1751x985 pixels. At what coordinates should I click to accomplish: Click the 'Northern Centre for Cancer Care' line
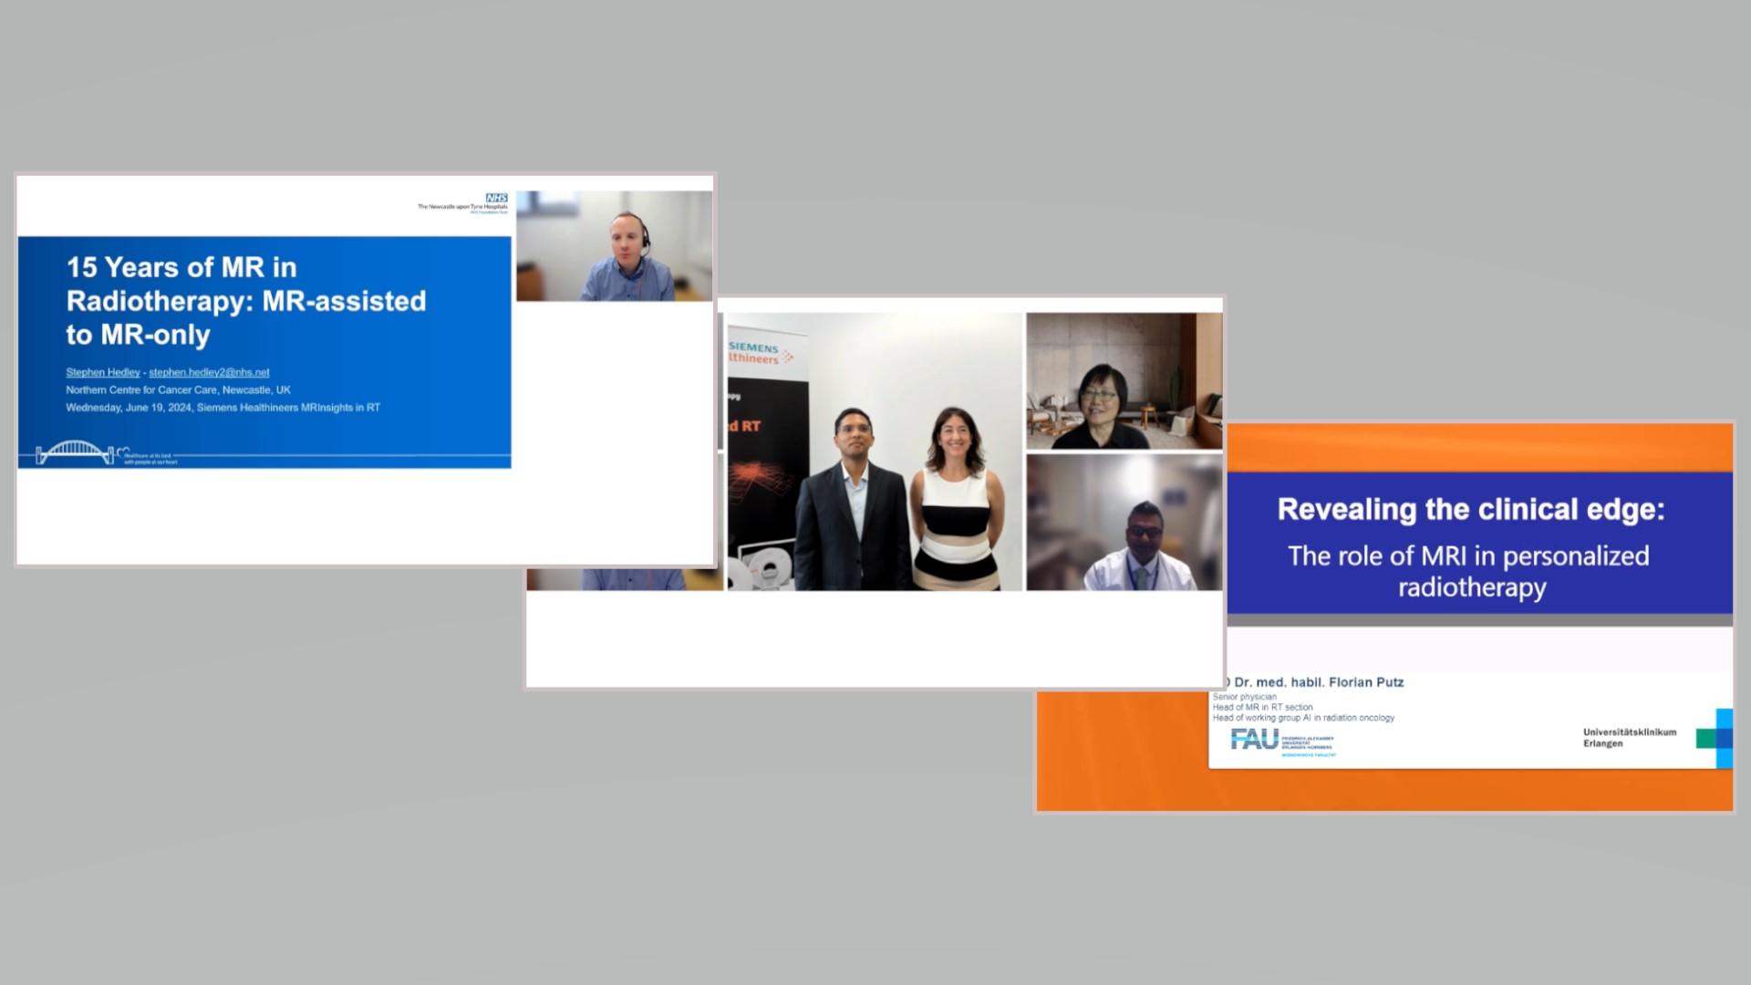tap(178, 389)
